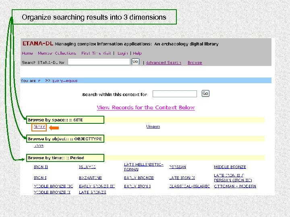Select the bone object type link
290x217 pixels.
pos(39,145)
